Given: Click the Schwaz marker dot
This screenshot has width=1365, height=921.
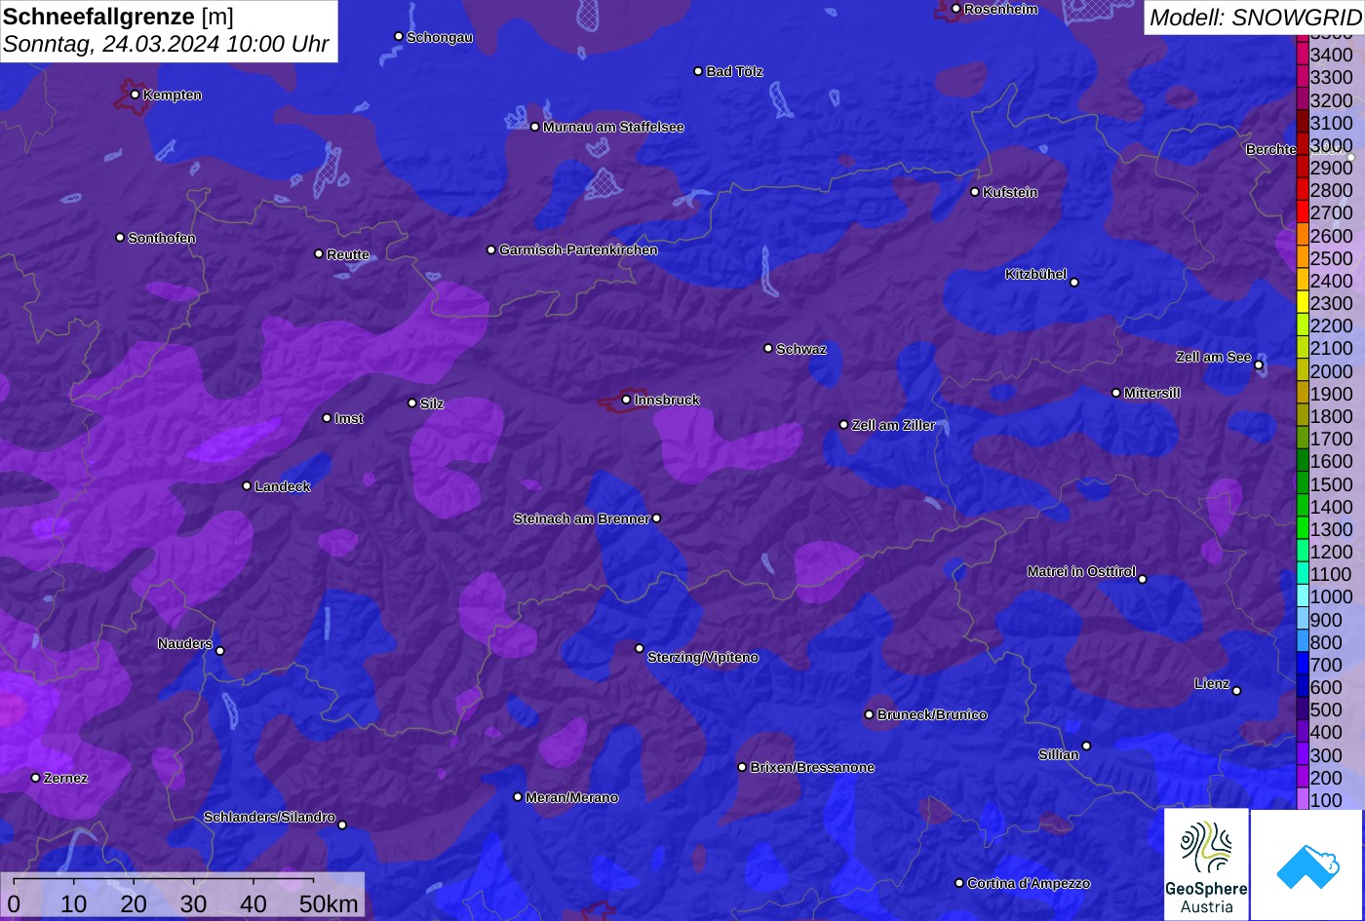Looking at the screenshot, I should (x=767, y=348).
